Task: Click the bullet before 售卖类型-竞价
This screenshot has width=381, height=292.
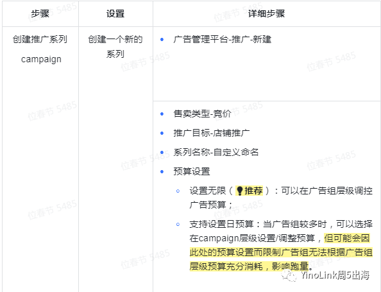Action: click(162, 114)
